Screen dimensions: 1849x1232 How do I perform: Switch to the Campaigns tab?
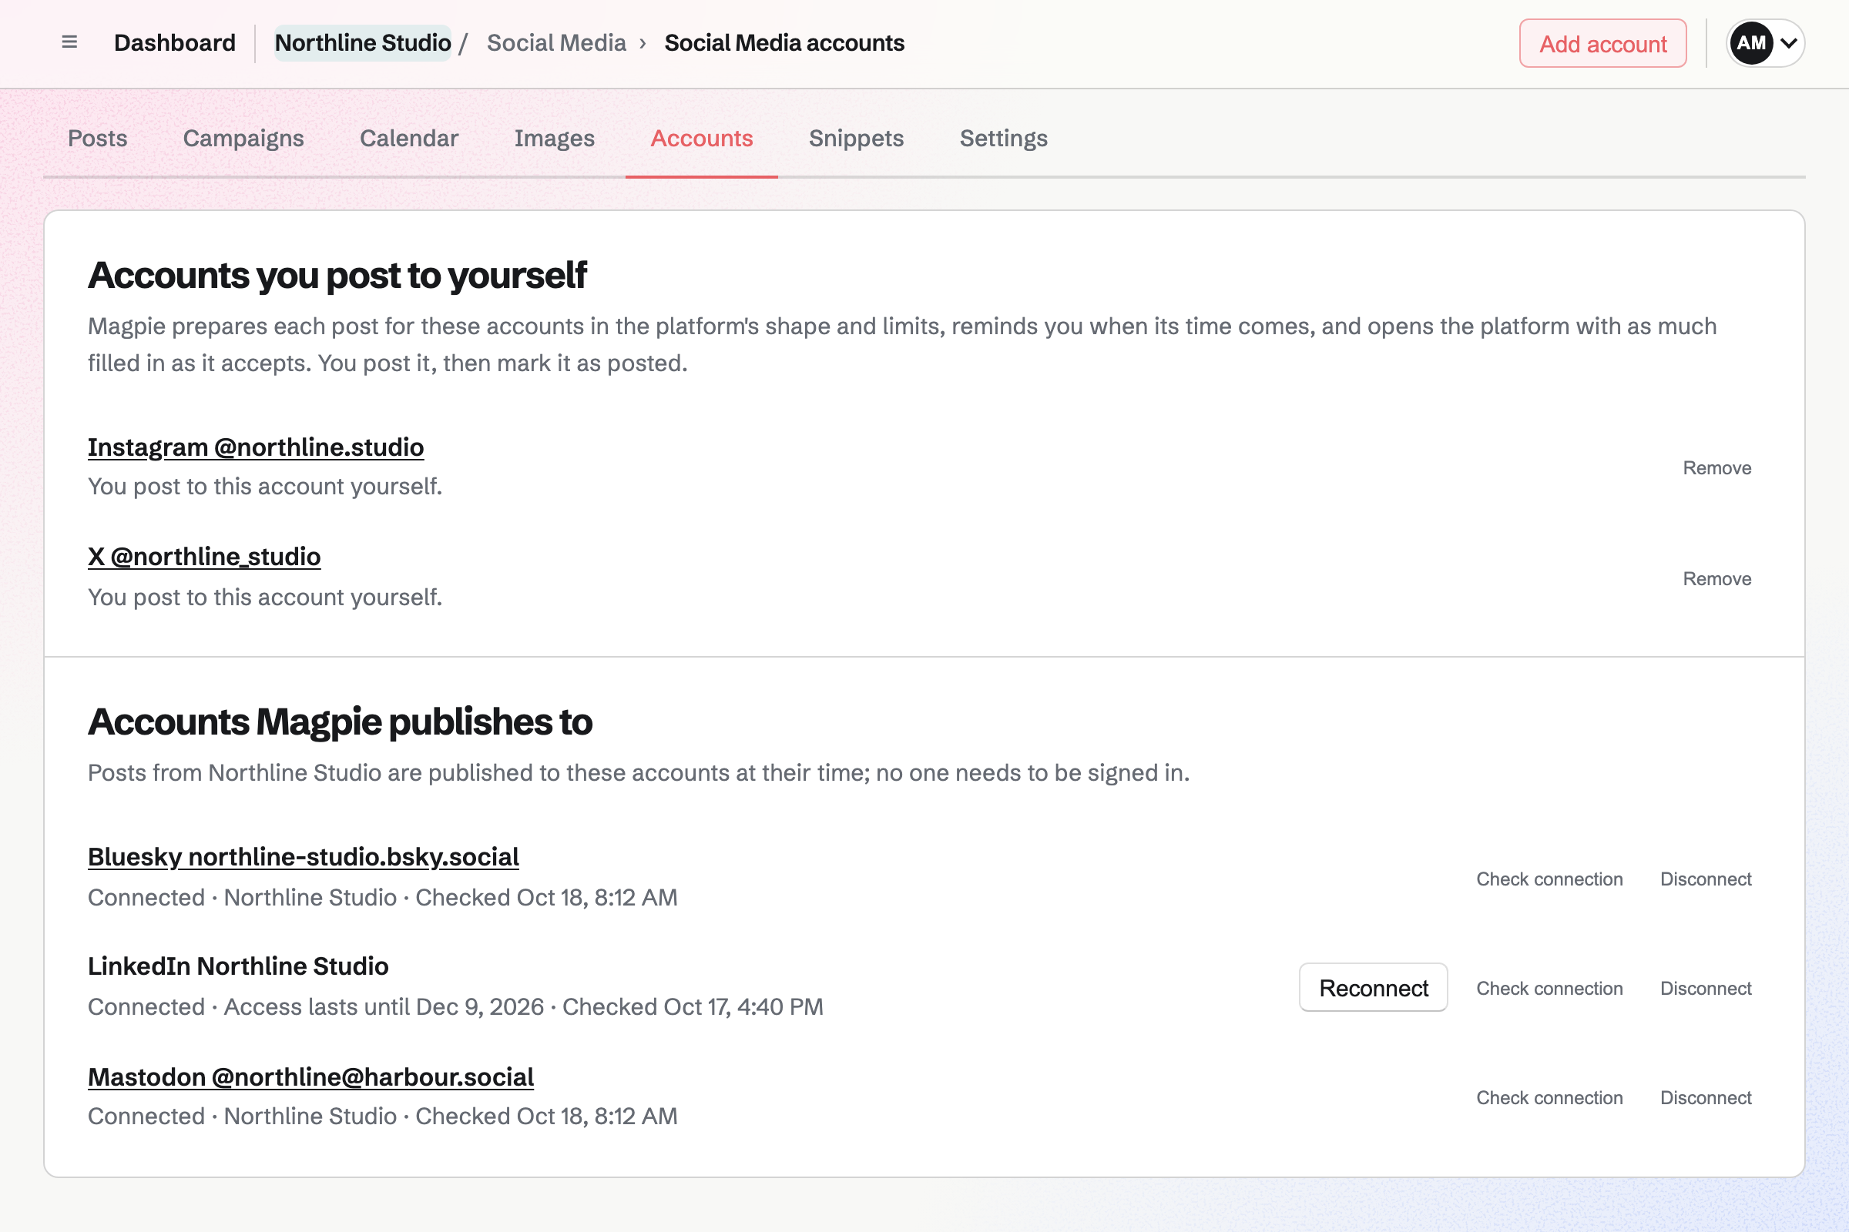[x=243, y=139]
